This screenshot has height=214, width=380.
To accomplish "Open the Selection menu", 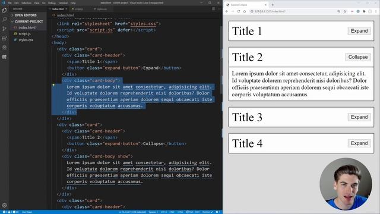I will click(26, 3).
